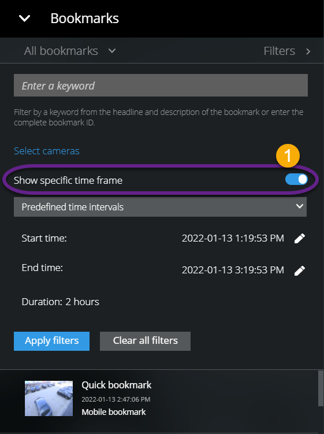Collapse the Bookmarks panel with header chevron

(24, 18)
